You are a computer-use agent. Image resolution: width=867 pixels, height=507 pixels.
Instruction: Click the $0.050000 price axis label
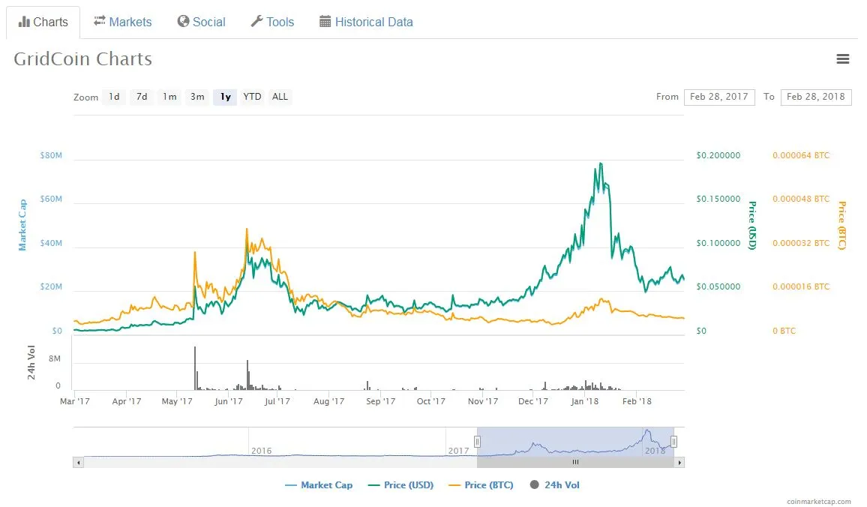718,287
